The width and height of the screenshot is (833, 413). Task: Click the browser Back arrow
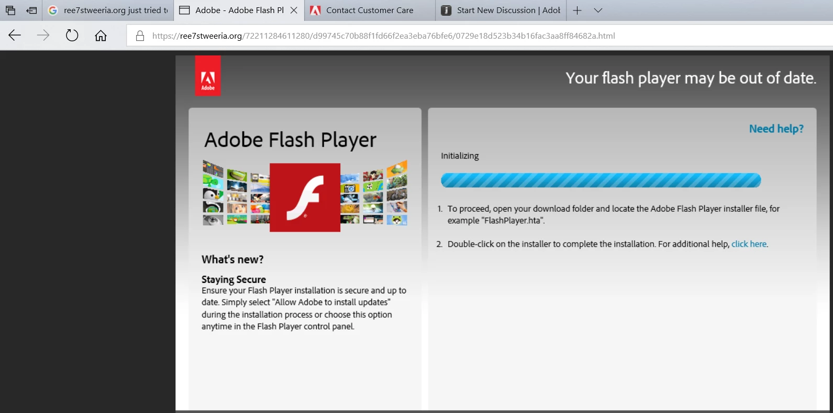coord(15,36)
